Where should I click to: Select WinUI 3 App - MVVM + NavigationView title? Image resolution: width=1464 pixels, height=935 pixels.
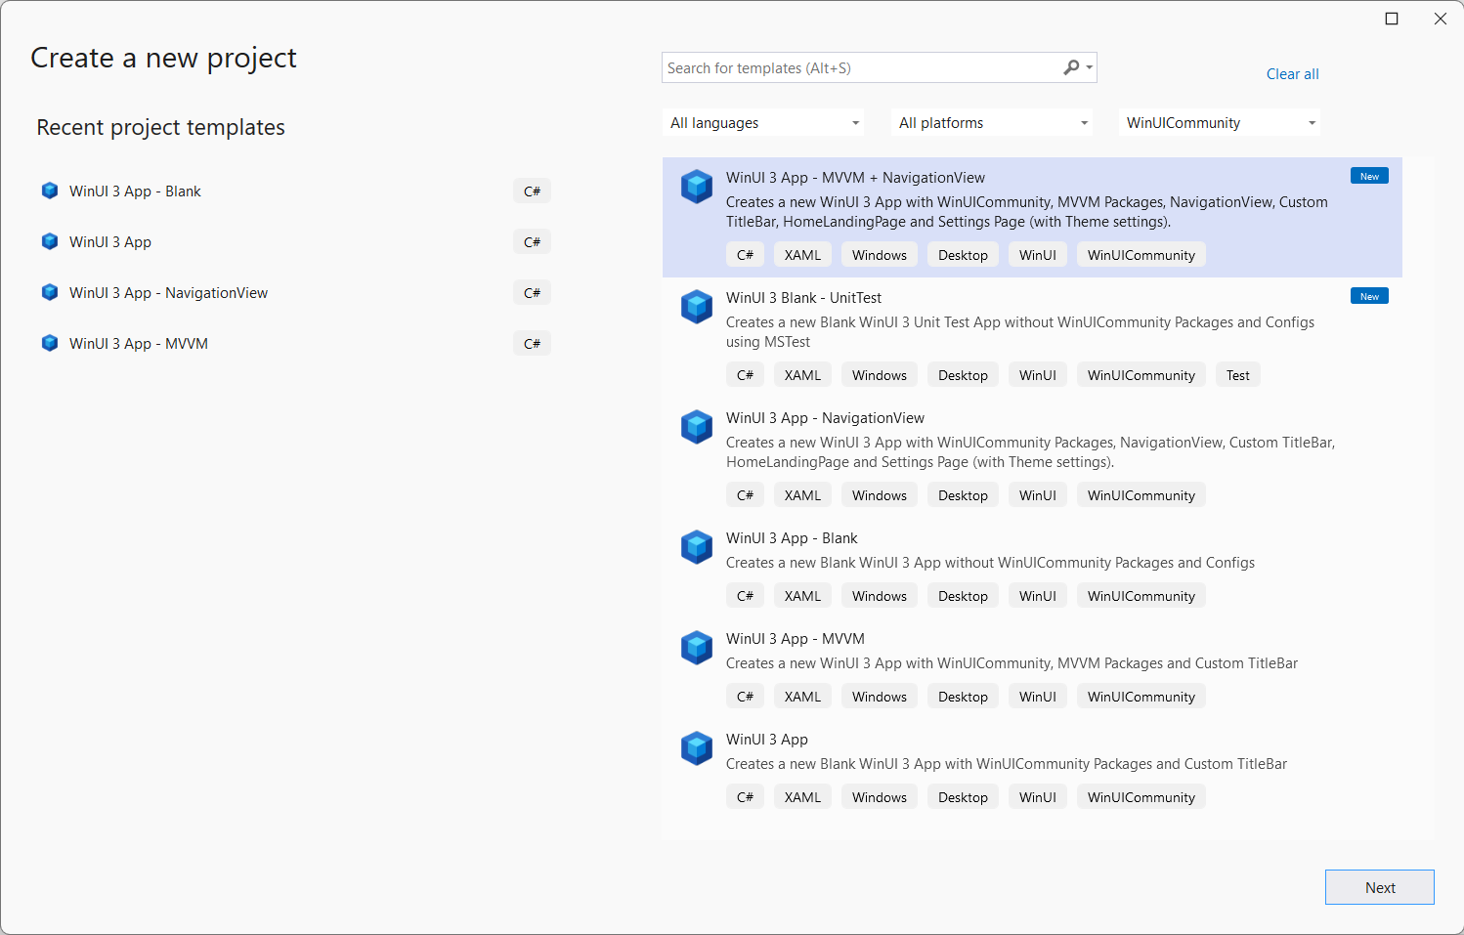coord(855,178)
